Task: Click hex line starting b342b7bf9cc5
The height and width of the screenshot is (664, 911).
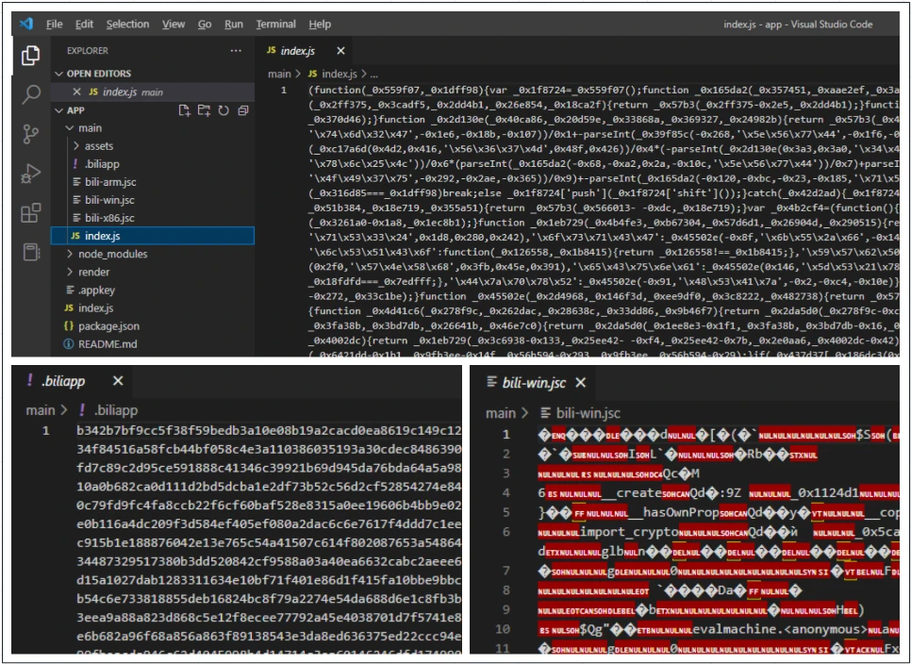Action: (x=269, y=430)
